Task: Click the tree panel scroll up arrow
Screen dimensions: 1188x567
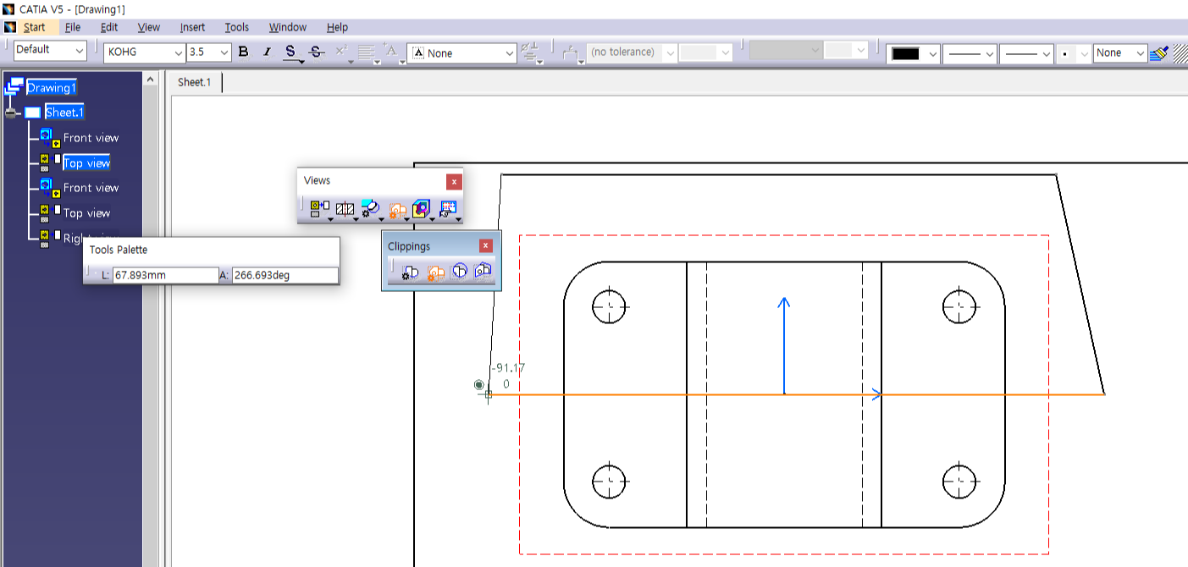Action: pyautogui.click(x=150, y=79)
